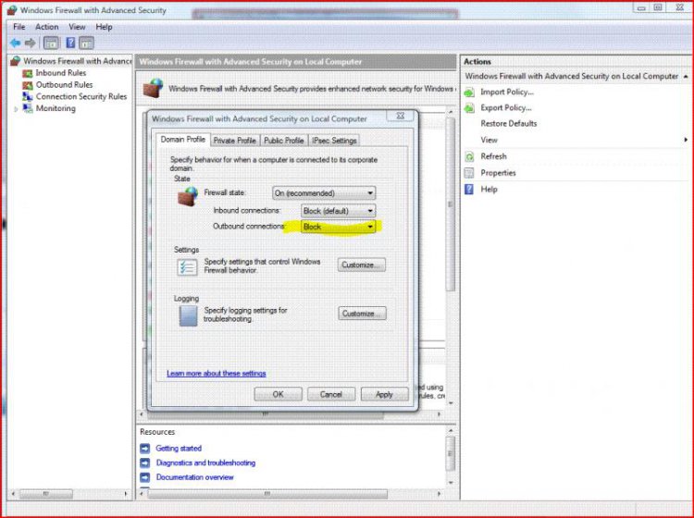Open Learn more about these settings link
This screenshot has height=518, width=694.
click(216, 374)
